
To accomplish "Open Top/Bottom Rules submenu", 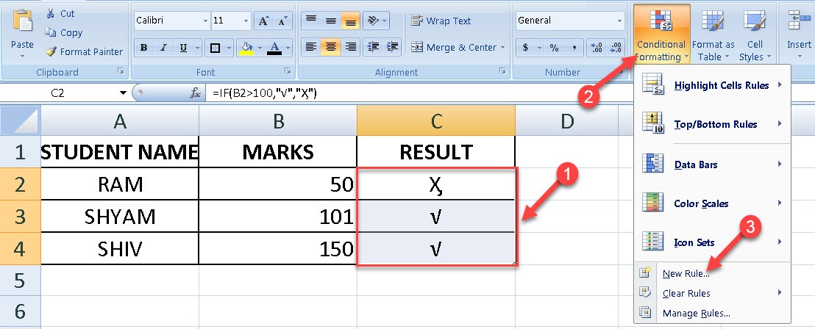I will tap(712, 124).
